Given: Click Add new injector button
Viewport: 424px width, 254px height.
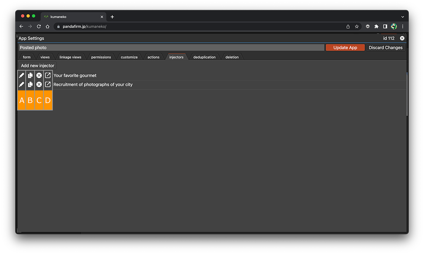Looking at the screenshot, I should (x=38, y=65).
